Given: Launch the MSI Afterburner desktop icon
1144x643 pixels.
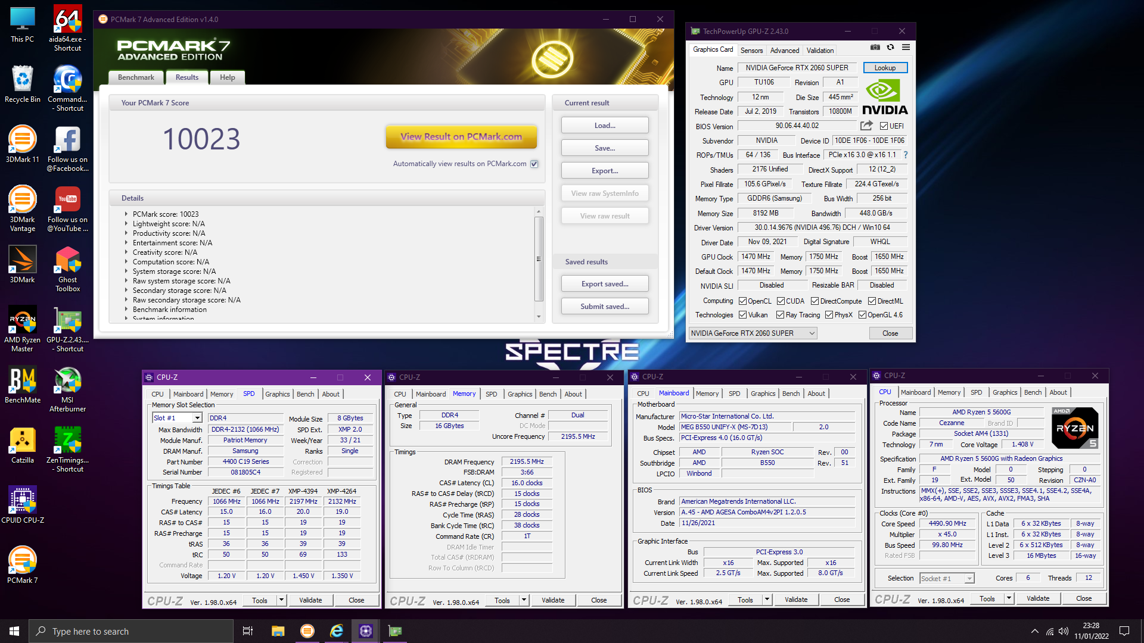Looking at the screenshot, I should click(x=67, y=389).
